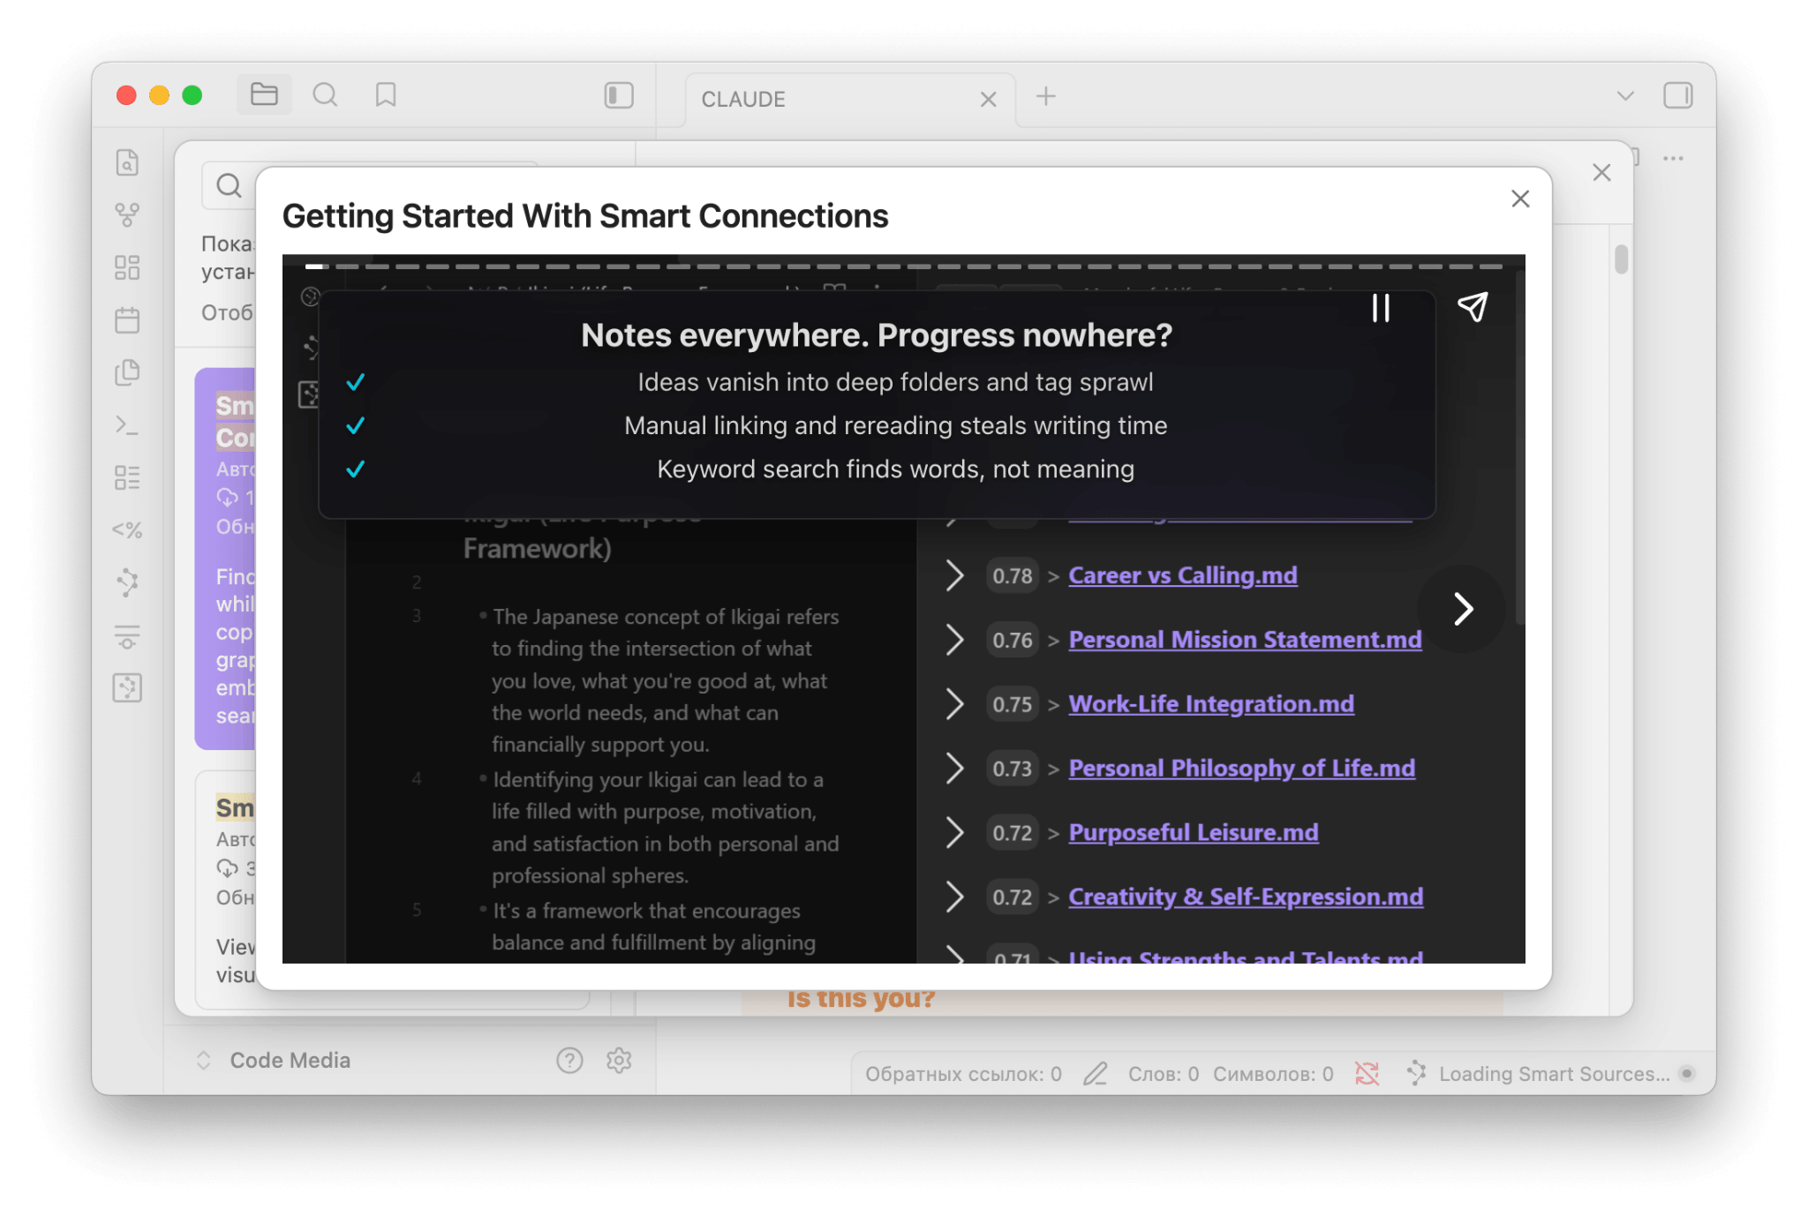Click the 0.76 similarity score badge
This screenshot has width=1808, height=1216.
(x=1012, y=641)
